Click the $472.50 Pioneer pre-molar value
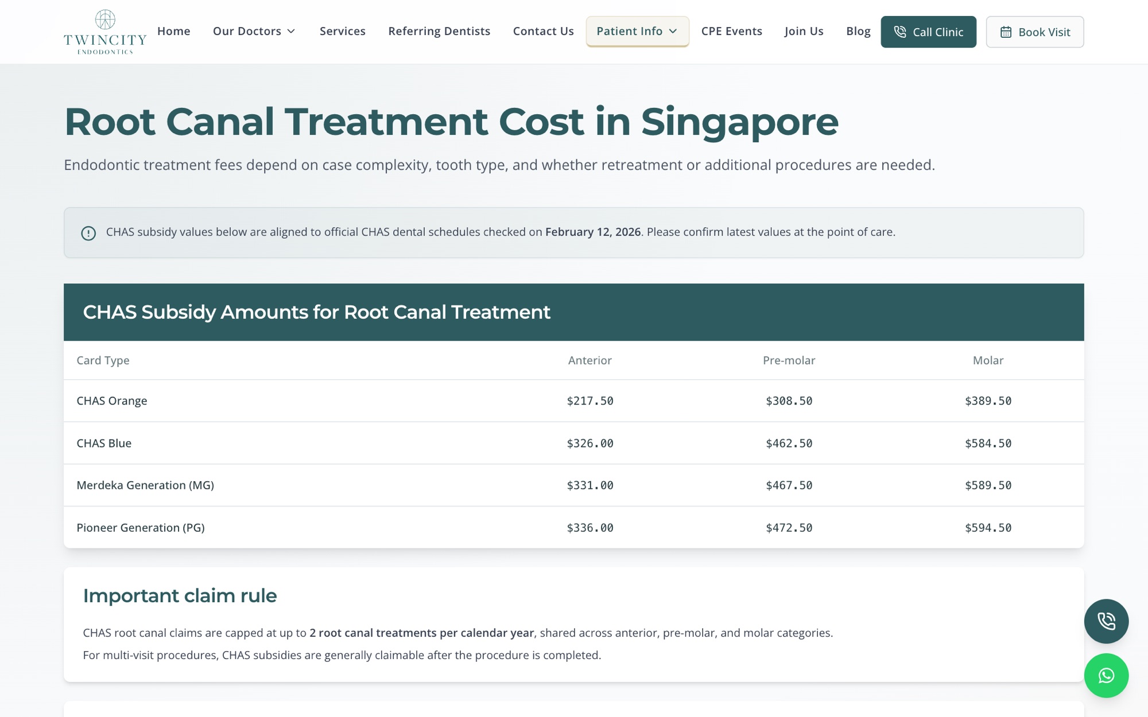Viewport: 1148px width, 717px height. coord(789,528)
